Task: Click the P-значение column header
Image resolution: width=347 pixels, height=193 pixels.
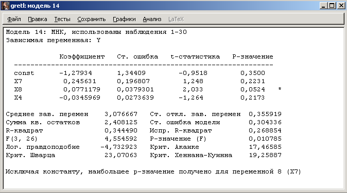Action: [x=253, y=56]
